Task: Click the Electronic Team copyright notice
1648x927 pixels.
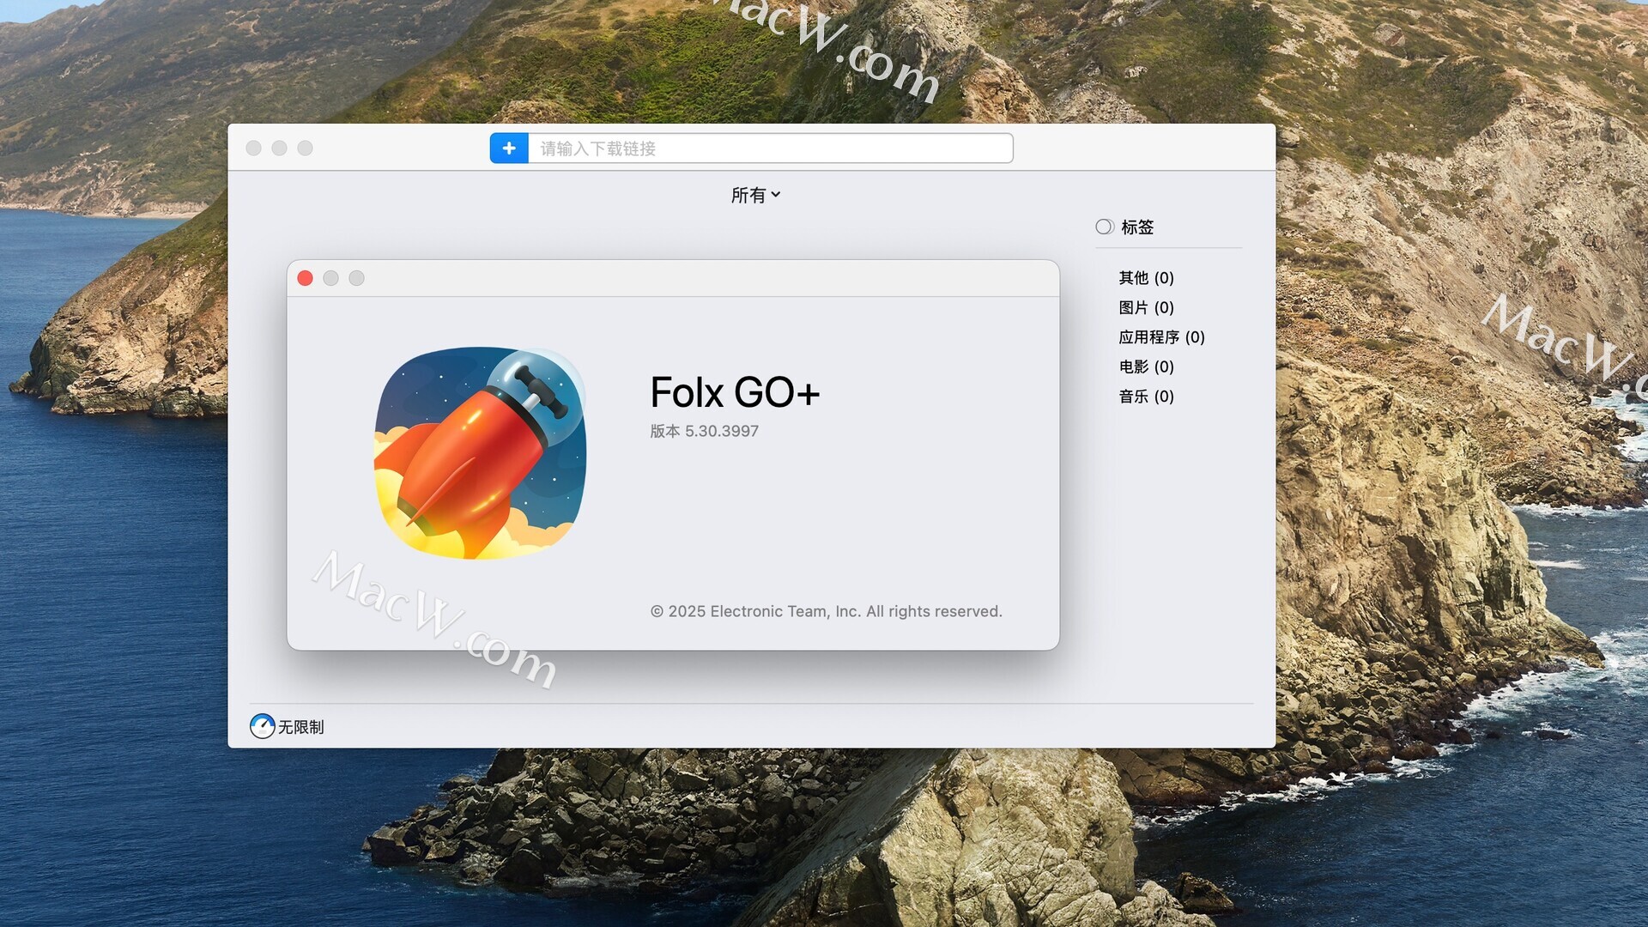Action: point(826,611)
